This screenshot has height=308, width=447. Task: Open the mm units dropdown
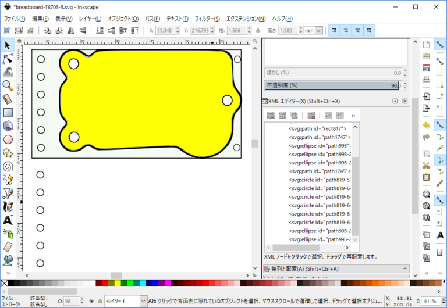(x=318, y=30)
